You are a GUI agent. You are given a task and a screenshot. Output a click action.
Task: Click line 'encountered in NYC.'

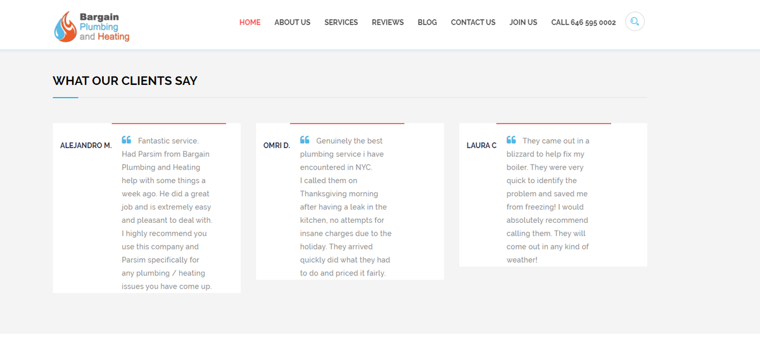(336, 168)
